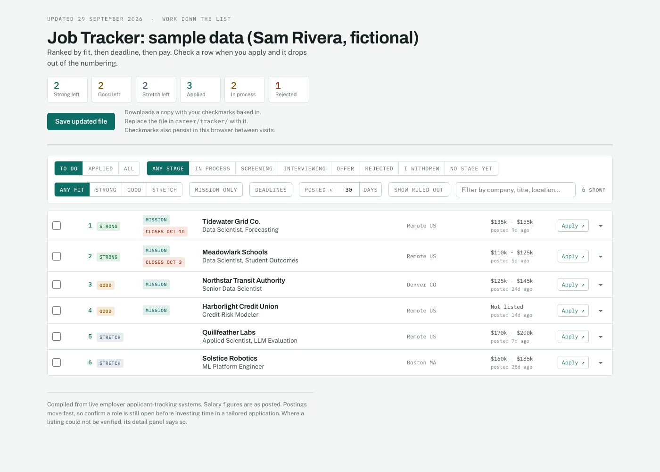The image size is (660, 472).
Task: Filter by Stretch fit
Action: [165, 190]
